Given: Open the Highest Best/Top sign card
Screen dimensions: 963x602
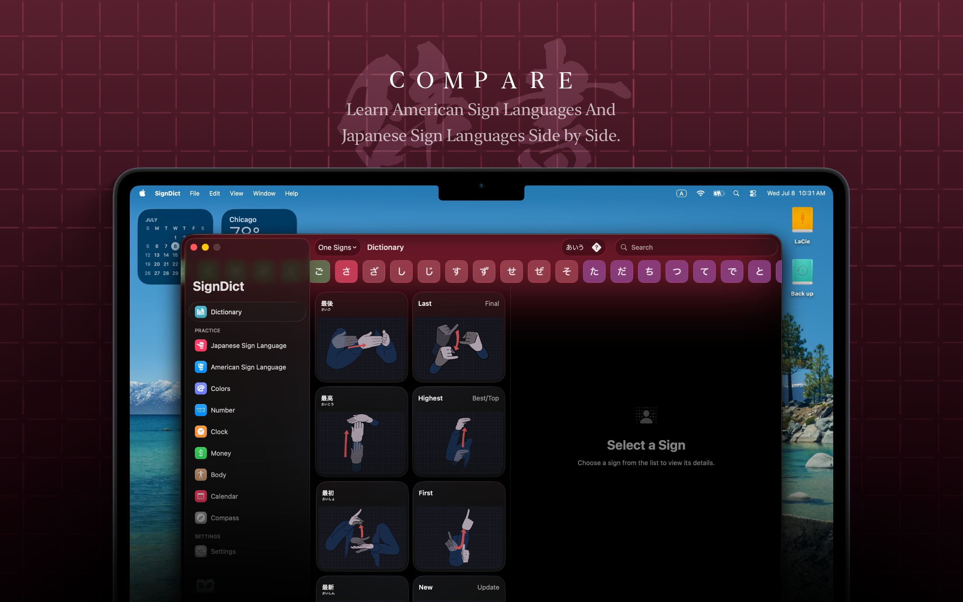Looking at the screenshot, I should click(459, 432).
